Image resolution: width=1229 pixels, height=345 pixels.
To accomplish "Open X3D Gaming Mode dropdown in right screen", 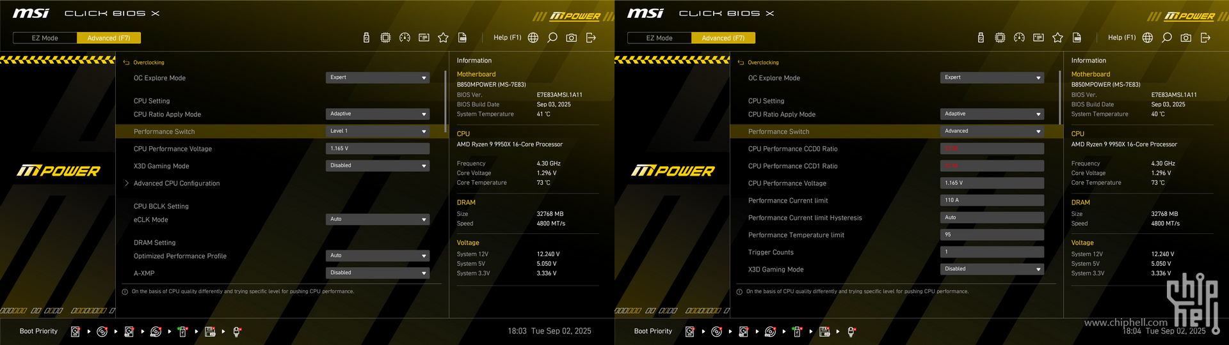I will 992,269.
